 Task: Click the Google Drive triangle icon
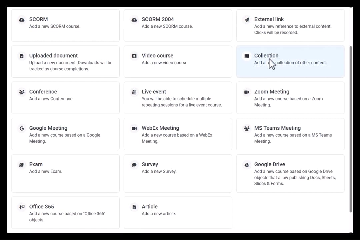coord(247,165)
